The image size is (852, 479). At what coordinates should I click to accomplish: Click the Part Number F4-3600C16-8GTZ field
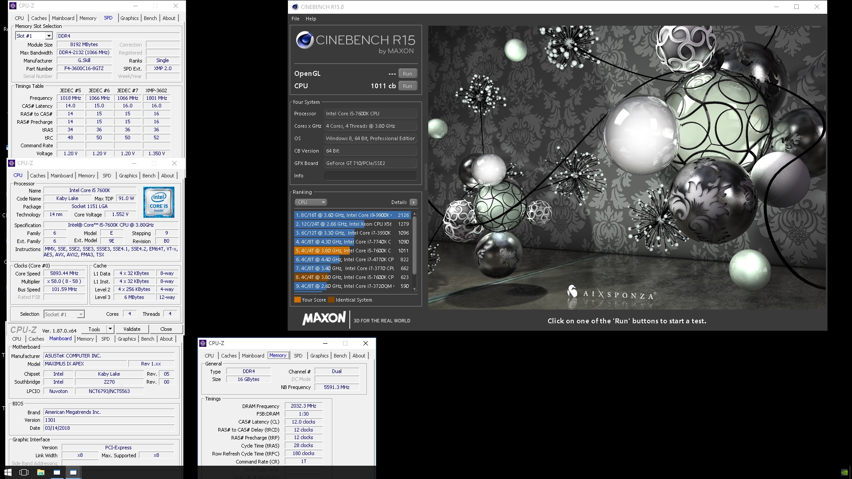pos(84,69)
